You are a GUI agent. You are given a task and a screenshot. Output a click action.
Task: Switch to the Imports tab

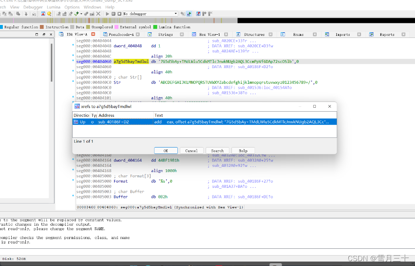pyautogui.click(x=343, y=34)
